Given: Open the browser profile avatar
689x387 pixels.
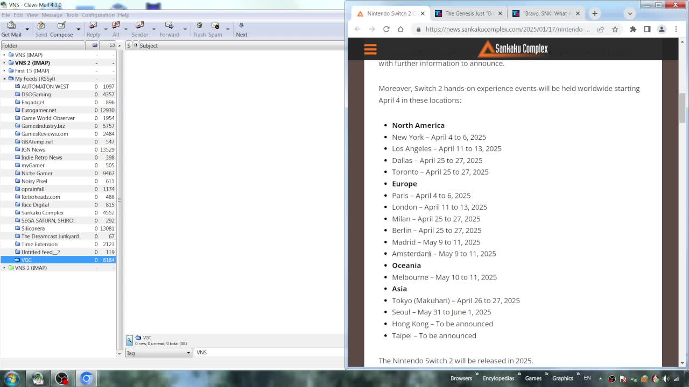Looking at the screenshot, I should point(662,29).
